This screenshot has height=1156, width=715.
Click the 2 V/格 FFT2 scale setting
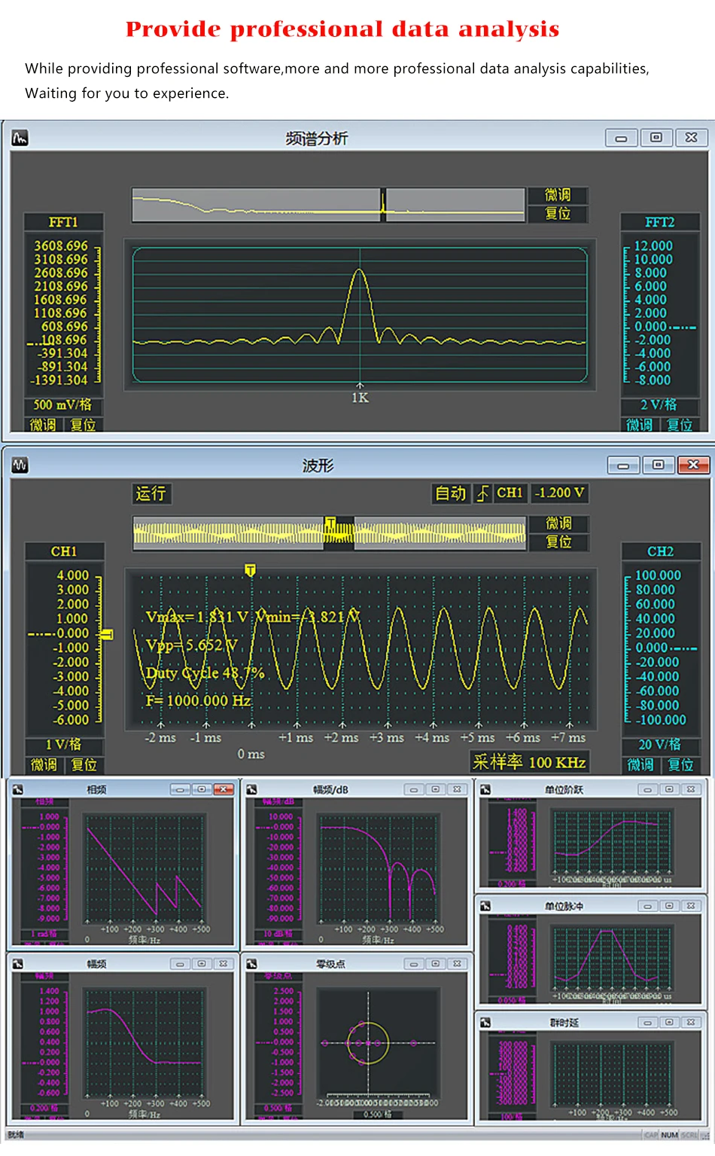tap(659, 405)
